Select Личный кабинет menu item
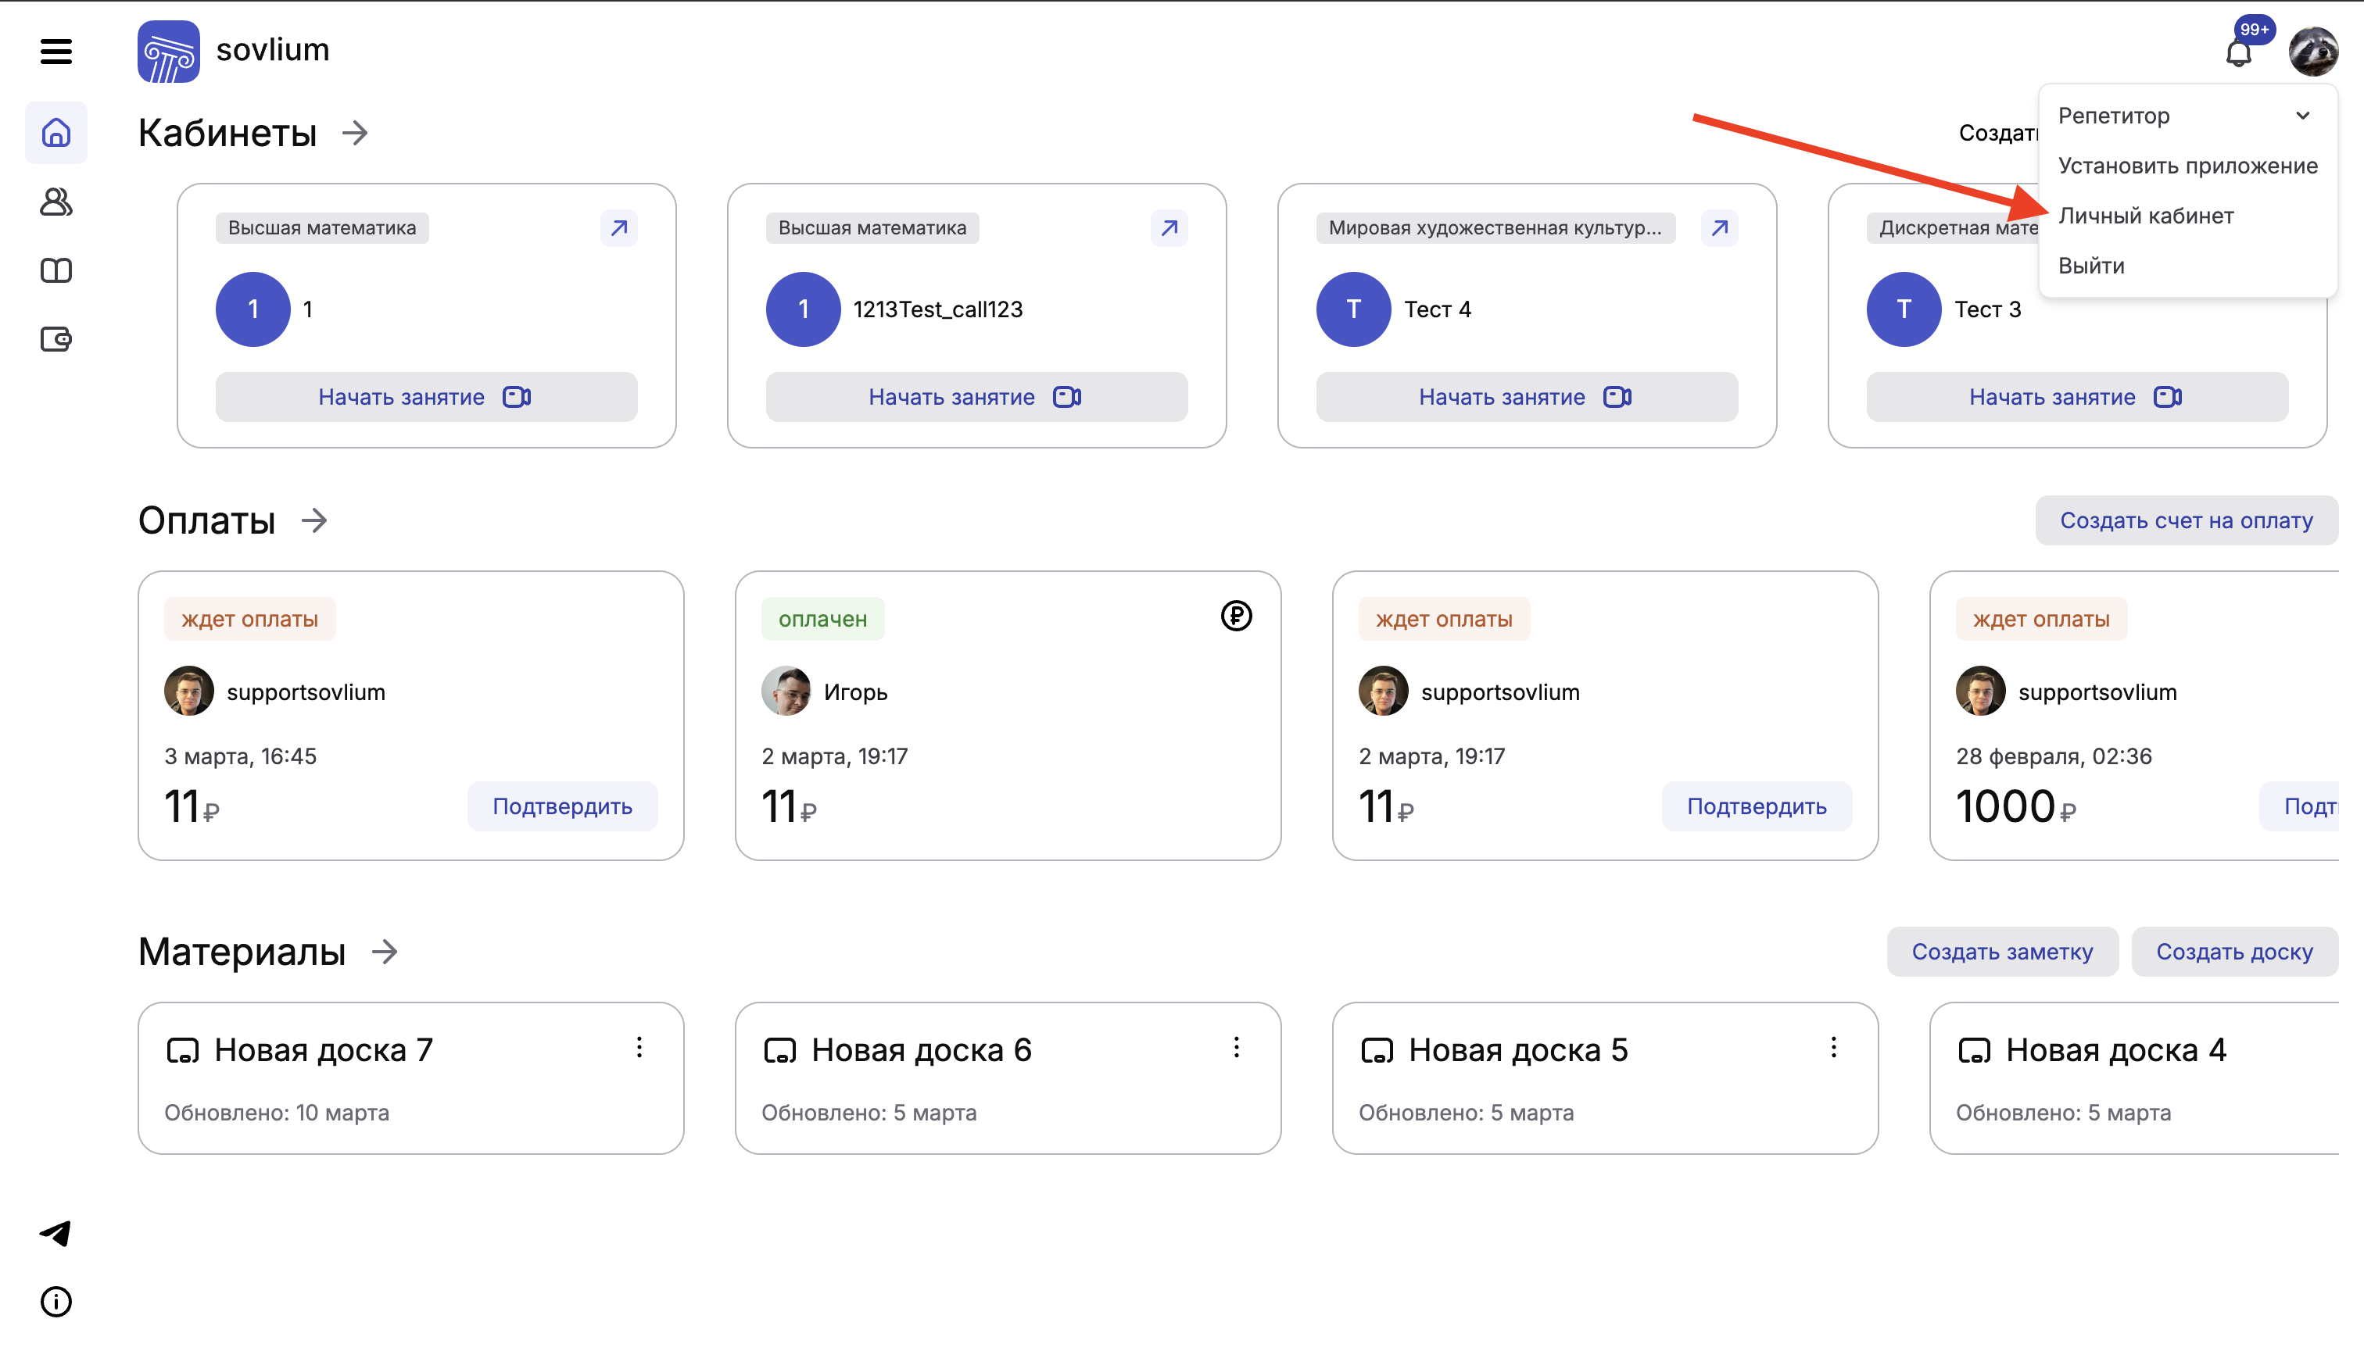 coord(2146,216)
